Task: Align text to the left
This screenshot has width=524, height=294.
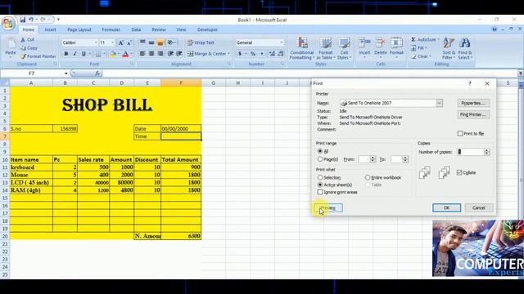Action: tap(142, 53)
